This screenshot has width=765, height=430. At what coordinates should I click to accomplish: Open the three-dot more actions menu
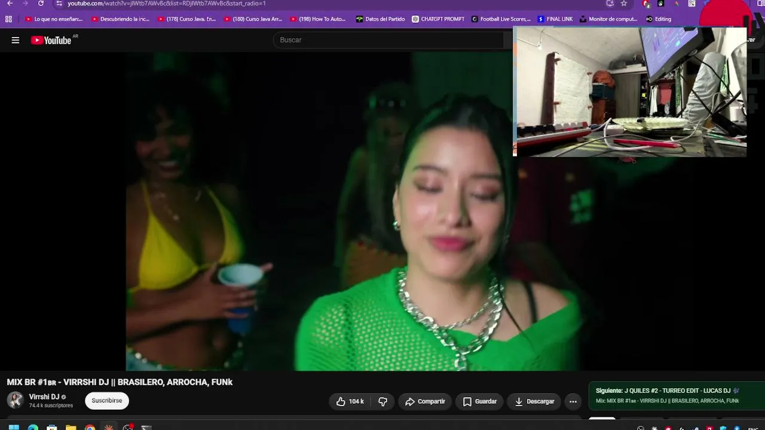click(x=573, y=401)
